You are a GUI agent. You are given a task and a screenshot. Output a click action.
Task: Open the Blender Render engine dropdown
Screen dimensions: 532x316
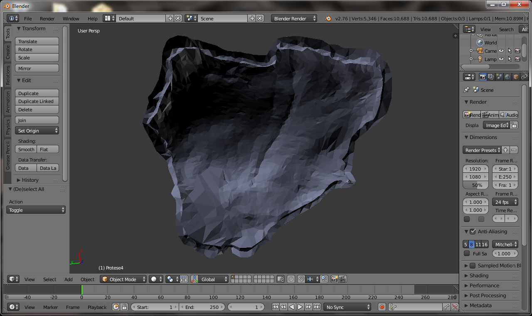(294, 18)
